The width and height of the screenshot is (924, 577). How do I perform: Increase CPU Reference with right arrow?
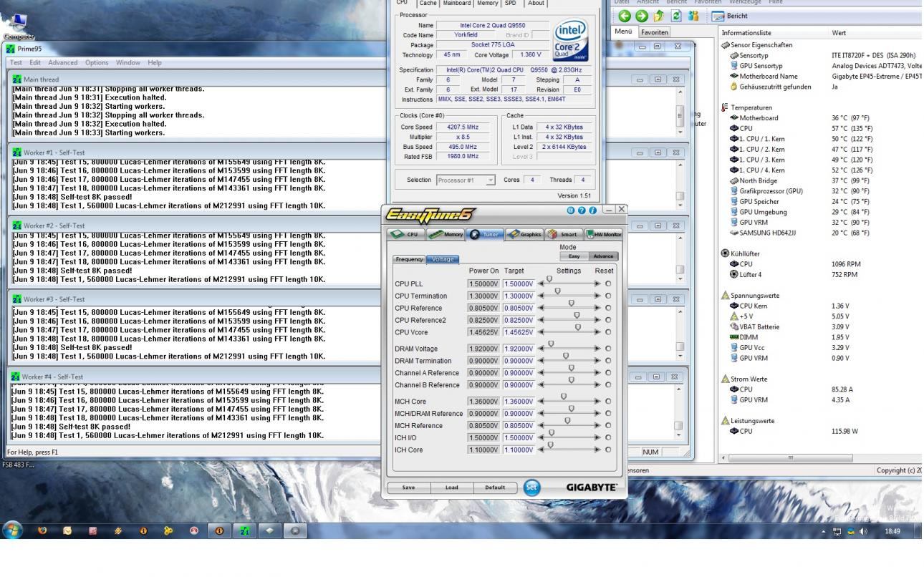point(598,308)
